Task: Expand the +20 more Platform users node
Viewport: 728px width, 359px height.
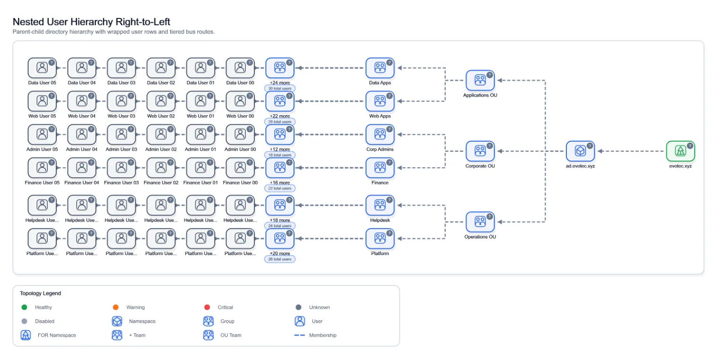Action: click(280, 239)
